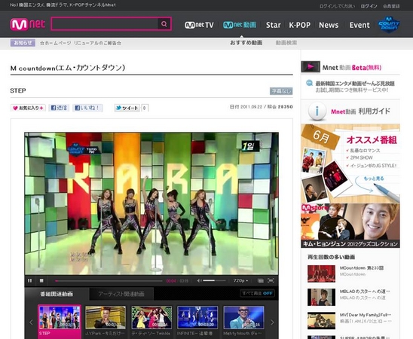Click the Twitter tweet button

(127, 108)
